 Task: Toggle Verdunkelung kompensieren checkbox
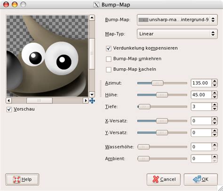[109, 48]
